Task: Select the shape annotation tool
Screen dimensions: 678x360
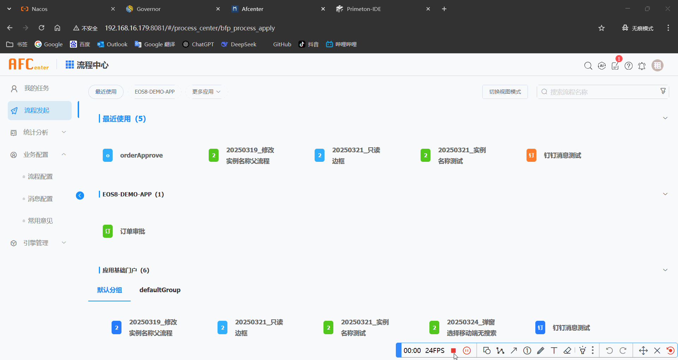Action: tap(487, 350)
